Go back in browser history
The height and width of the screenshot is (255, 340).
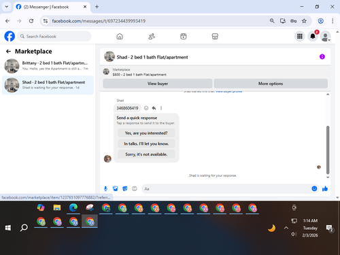7,21
